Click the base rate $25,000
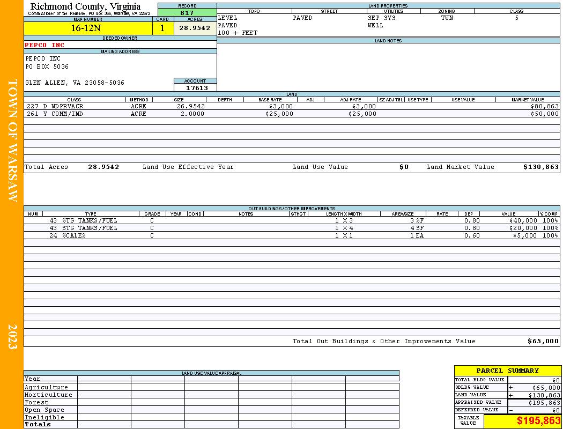This screenshot has width=563, height=429. (x=279, y=114)
